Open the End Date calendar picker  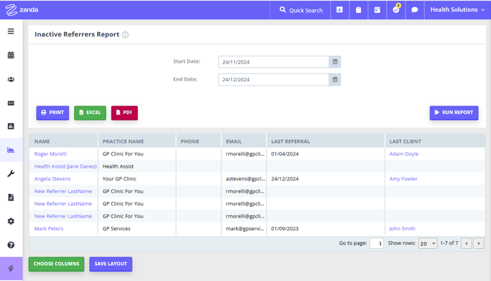click(335, 80)
